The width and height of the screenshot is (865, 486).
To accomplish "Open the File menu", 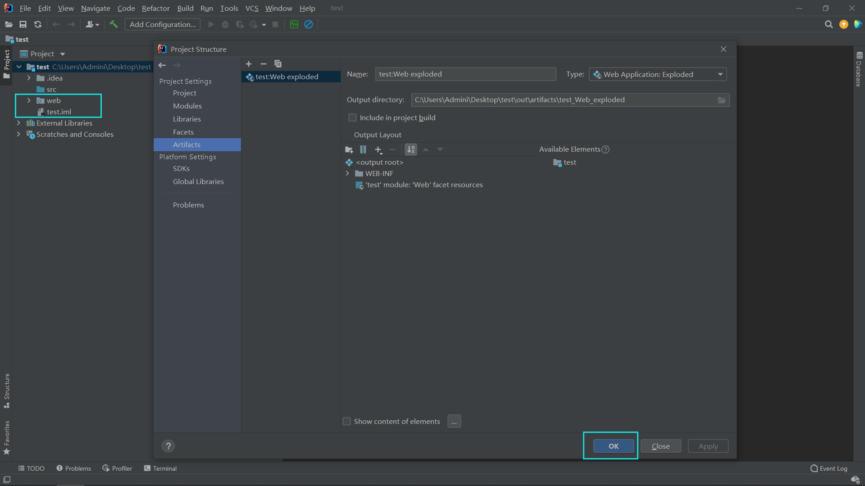I will click(x=25, y=8).
